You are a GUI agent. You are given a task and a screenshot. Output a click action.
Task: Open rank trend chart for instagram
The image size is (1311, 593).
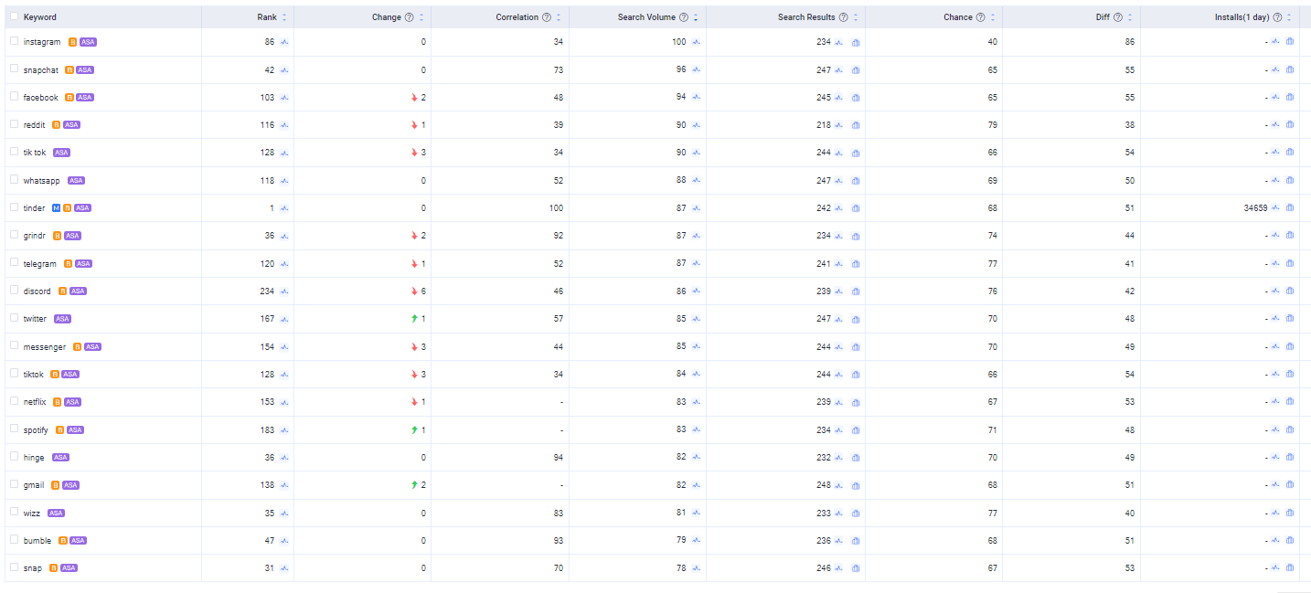pos(284,42)
